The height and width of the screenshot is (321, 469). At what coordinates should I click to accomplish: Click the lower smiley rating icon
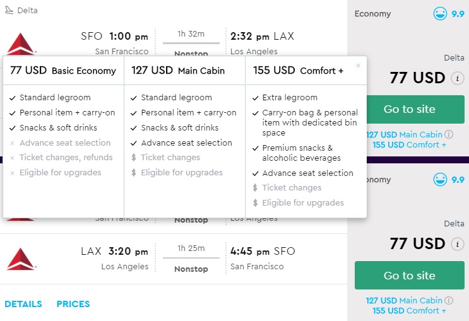tap(440, 180)
